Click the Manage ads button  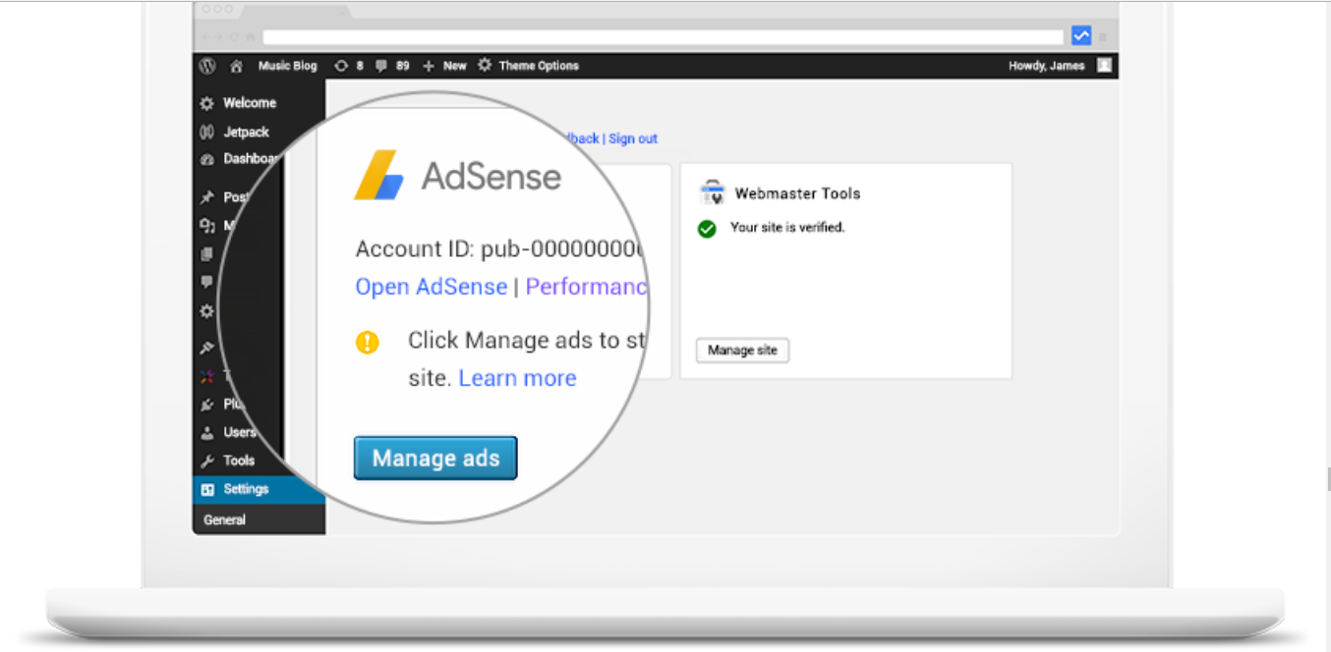435,458
